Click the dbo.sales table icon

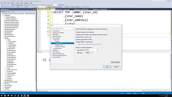pyautogui.click(x=8, y=61)
